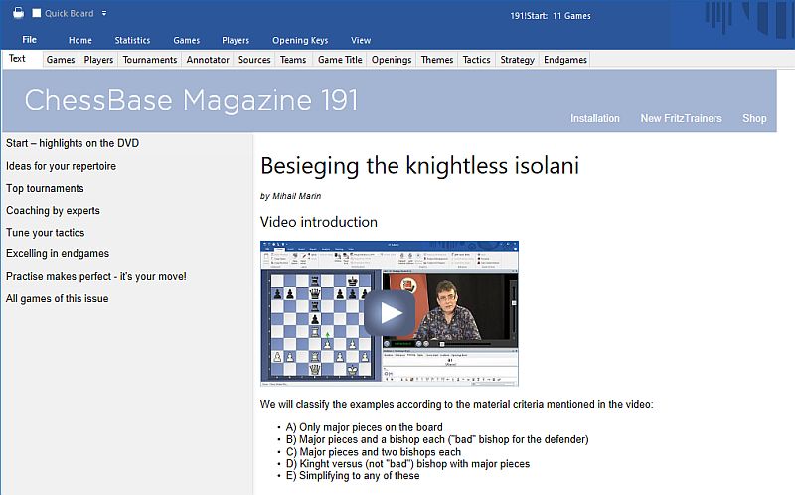Select the Tournaments tab
Viewport: 795px width, 495px height.
150,60
